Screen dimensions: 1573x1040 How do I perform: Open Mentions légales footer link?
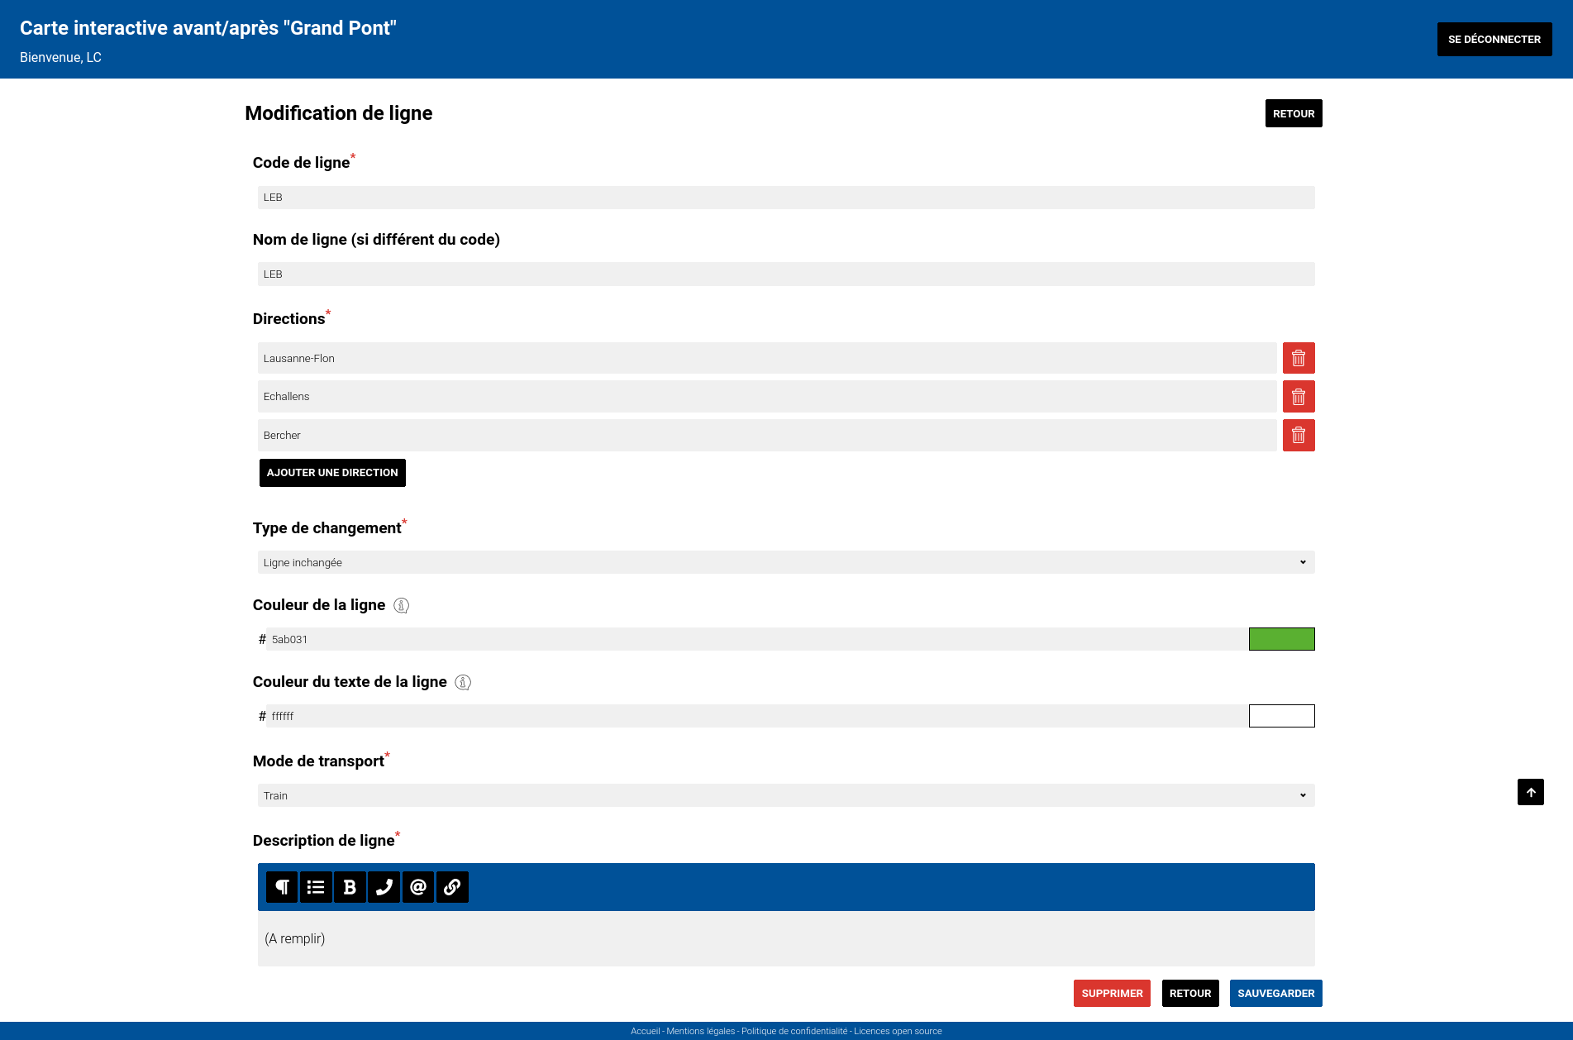pyautogui.click(x=700, y=1031)
